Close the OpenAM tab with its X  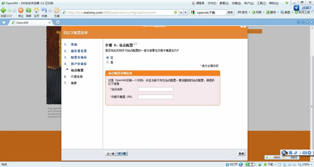point(50,22)
